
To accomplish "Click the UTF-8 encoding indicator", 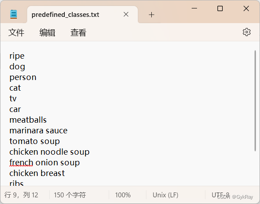I will click(221, 195).
